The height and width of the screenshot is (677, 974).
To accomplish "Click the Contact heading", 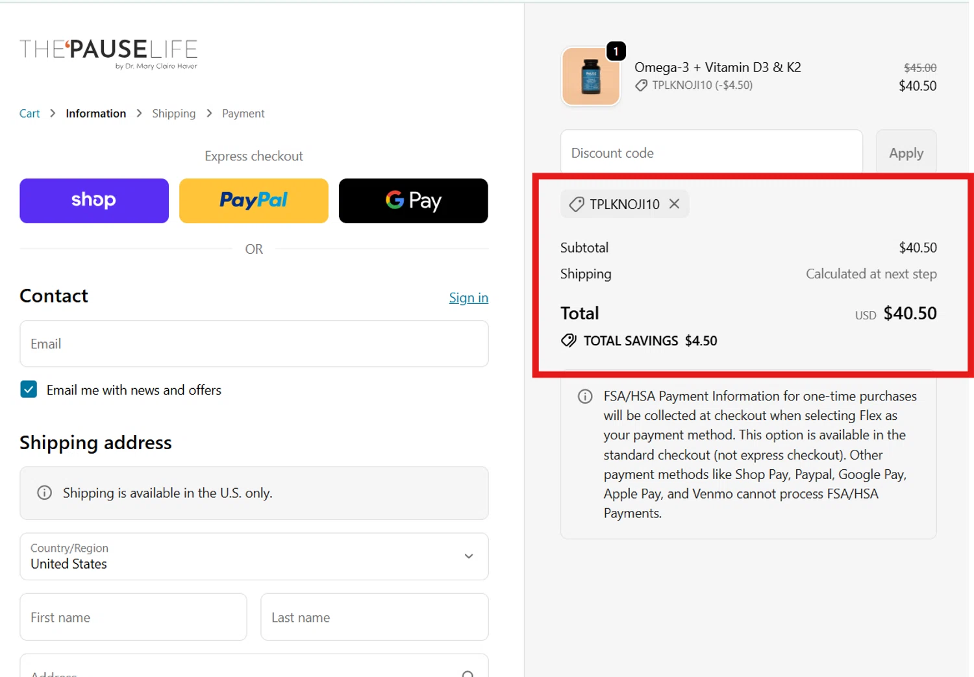I will point(54,296).
